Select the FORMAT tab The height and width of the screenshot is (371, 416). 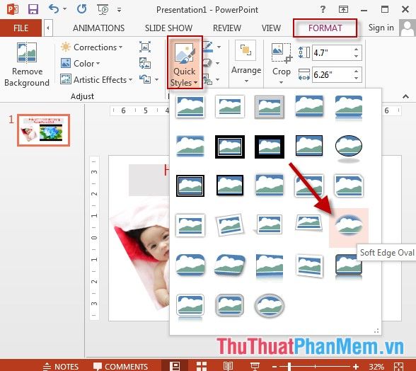click(325, 28)
